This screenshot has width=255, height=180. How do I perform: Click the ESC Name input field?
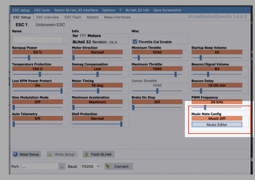[38, 40]
